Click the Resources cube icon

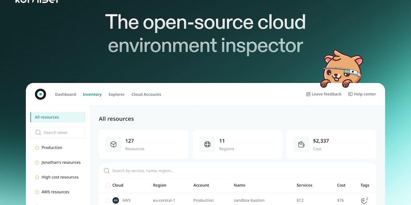(x=114, y=144)
